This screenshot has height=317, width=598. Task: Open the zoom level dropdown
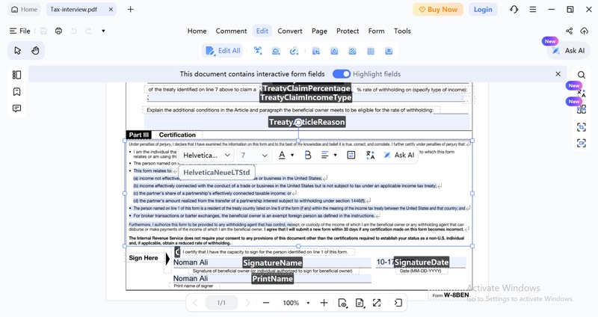click(308, 304)
